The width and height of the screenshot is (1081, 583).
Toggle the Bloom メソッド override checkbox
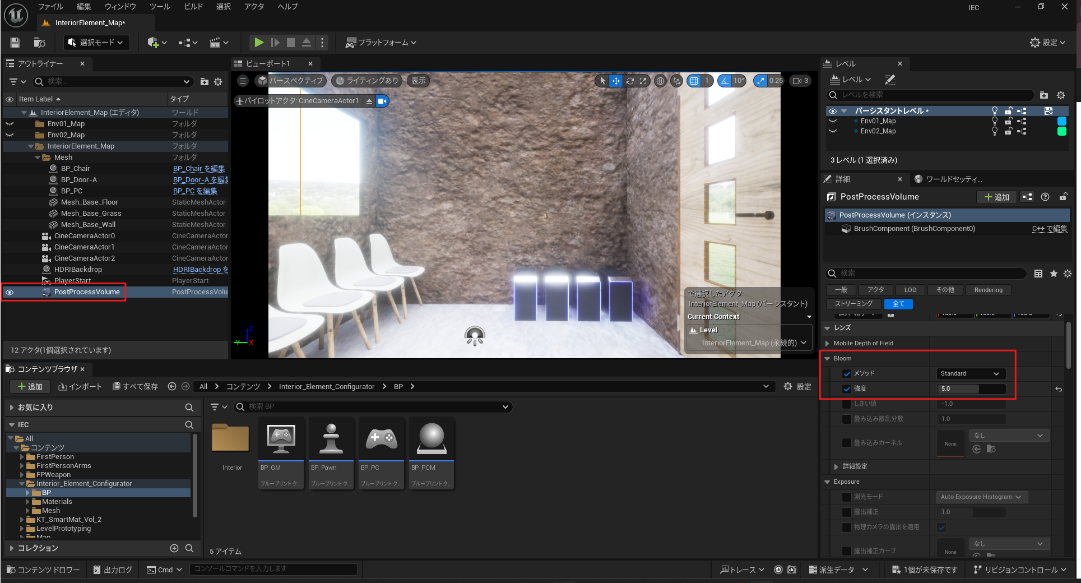click(x=847, y=374)
